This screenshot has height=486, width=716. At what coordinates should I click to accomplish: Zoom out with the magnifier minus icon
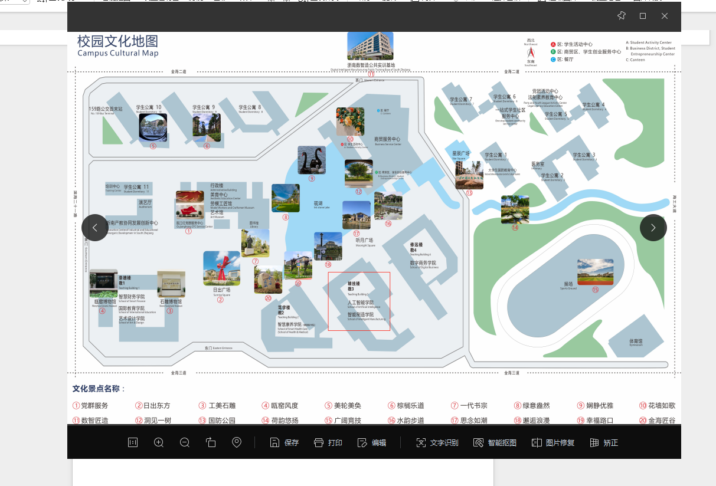pos(185,442)
